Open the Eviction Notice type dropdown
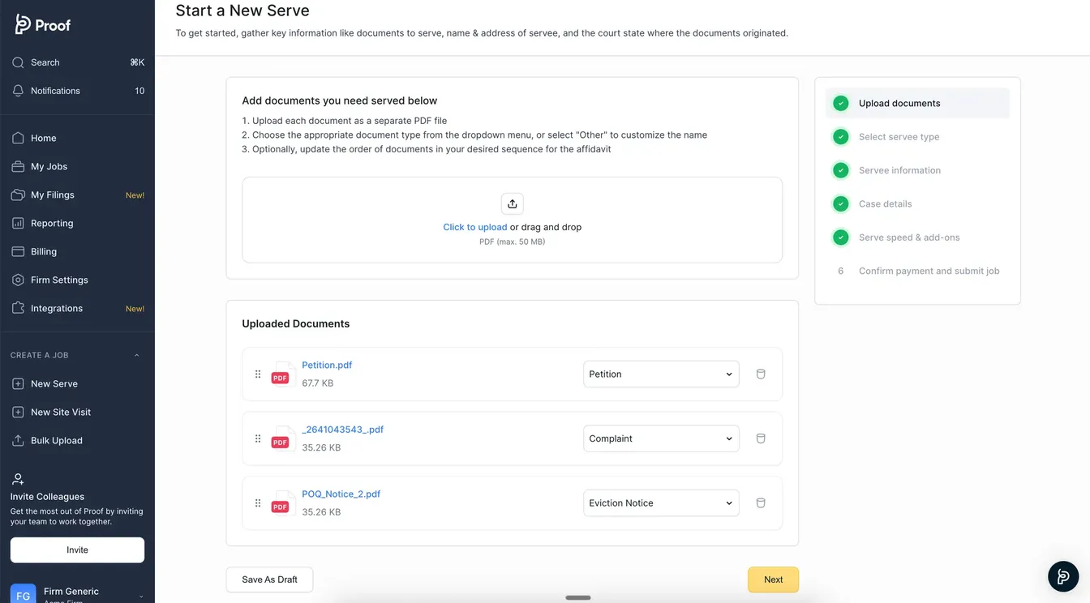1090x603 pixels. pyautogui.click(x=660, y=503)
